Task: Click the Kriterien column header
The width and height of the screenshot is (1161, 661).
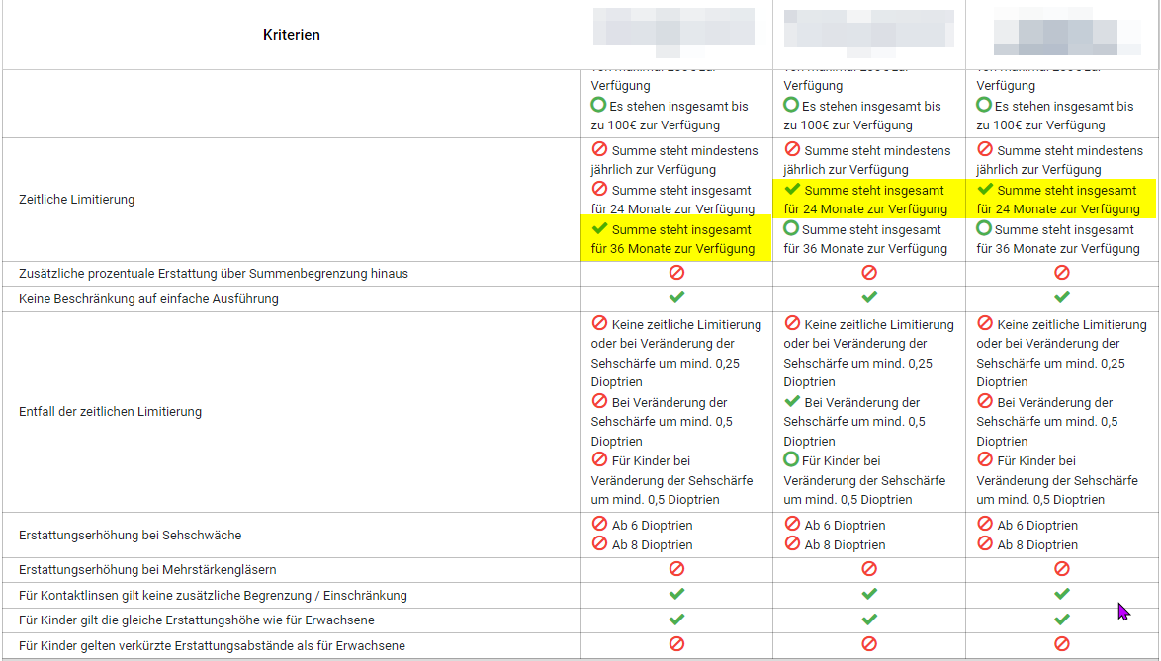Action: [x=292, y=35]
